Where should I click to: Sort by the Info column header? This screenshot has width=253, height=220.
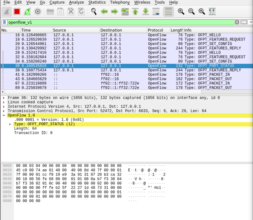(218, 30)
